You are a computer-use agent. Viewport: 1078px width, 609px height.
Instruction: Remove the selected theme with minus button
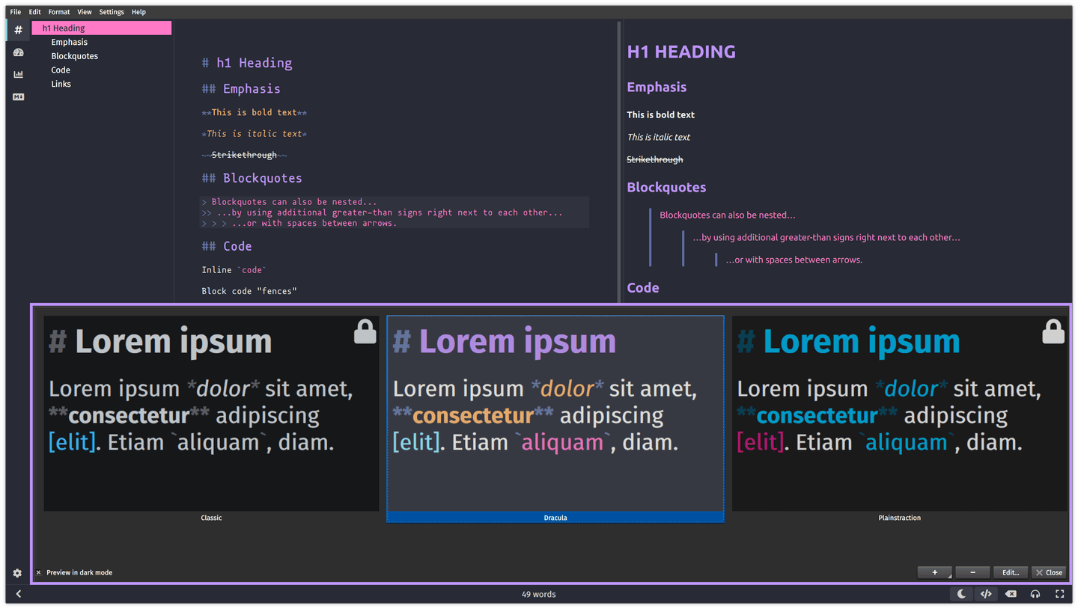tap(972, 572)
